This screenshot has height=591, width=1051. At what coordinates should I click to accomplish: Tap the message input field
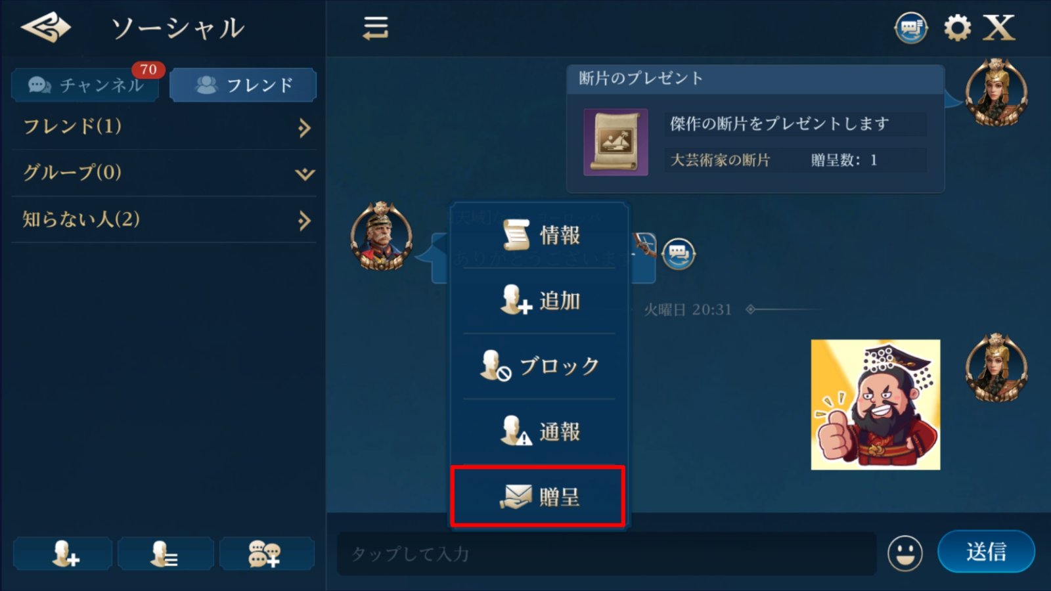coord(607,554)
